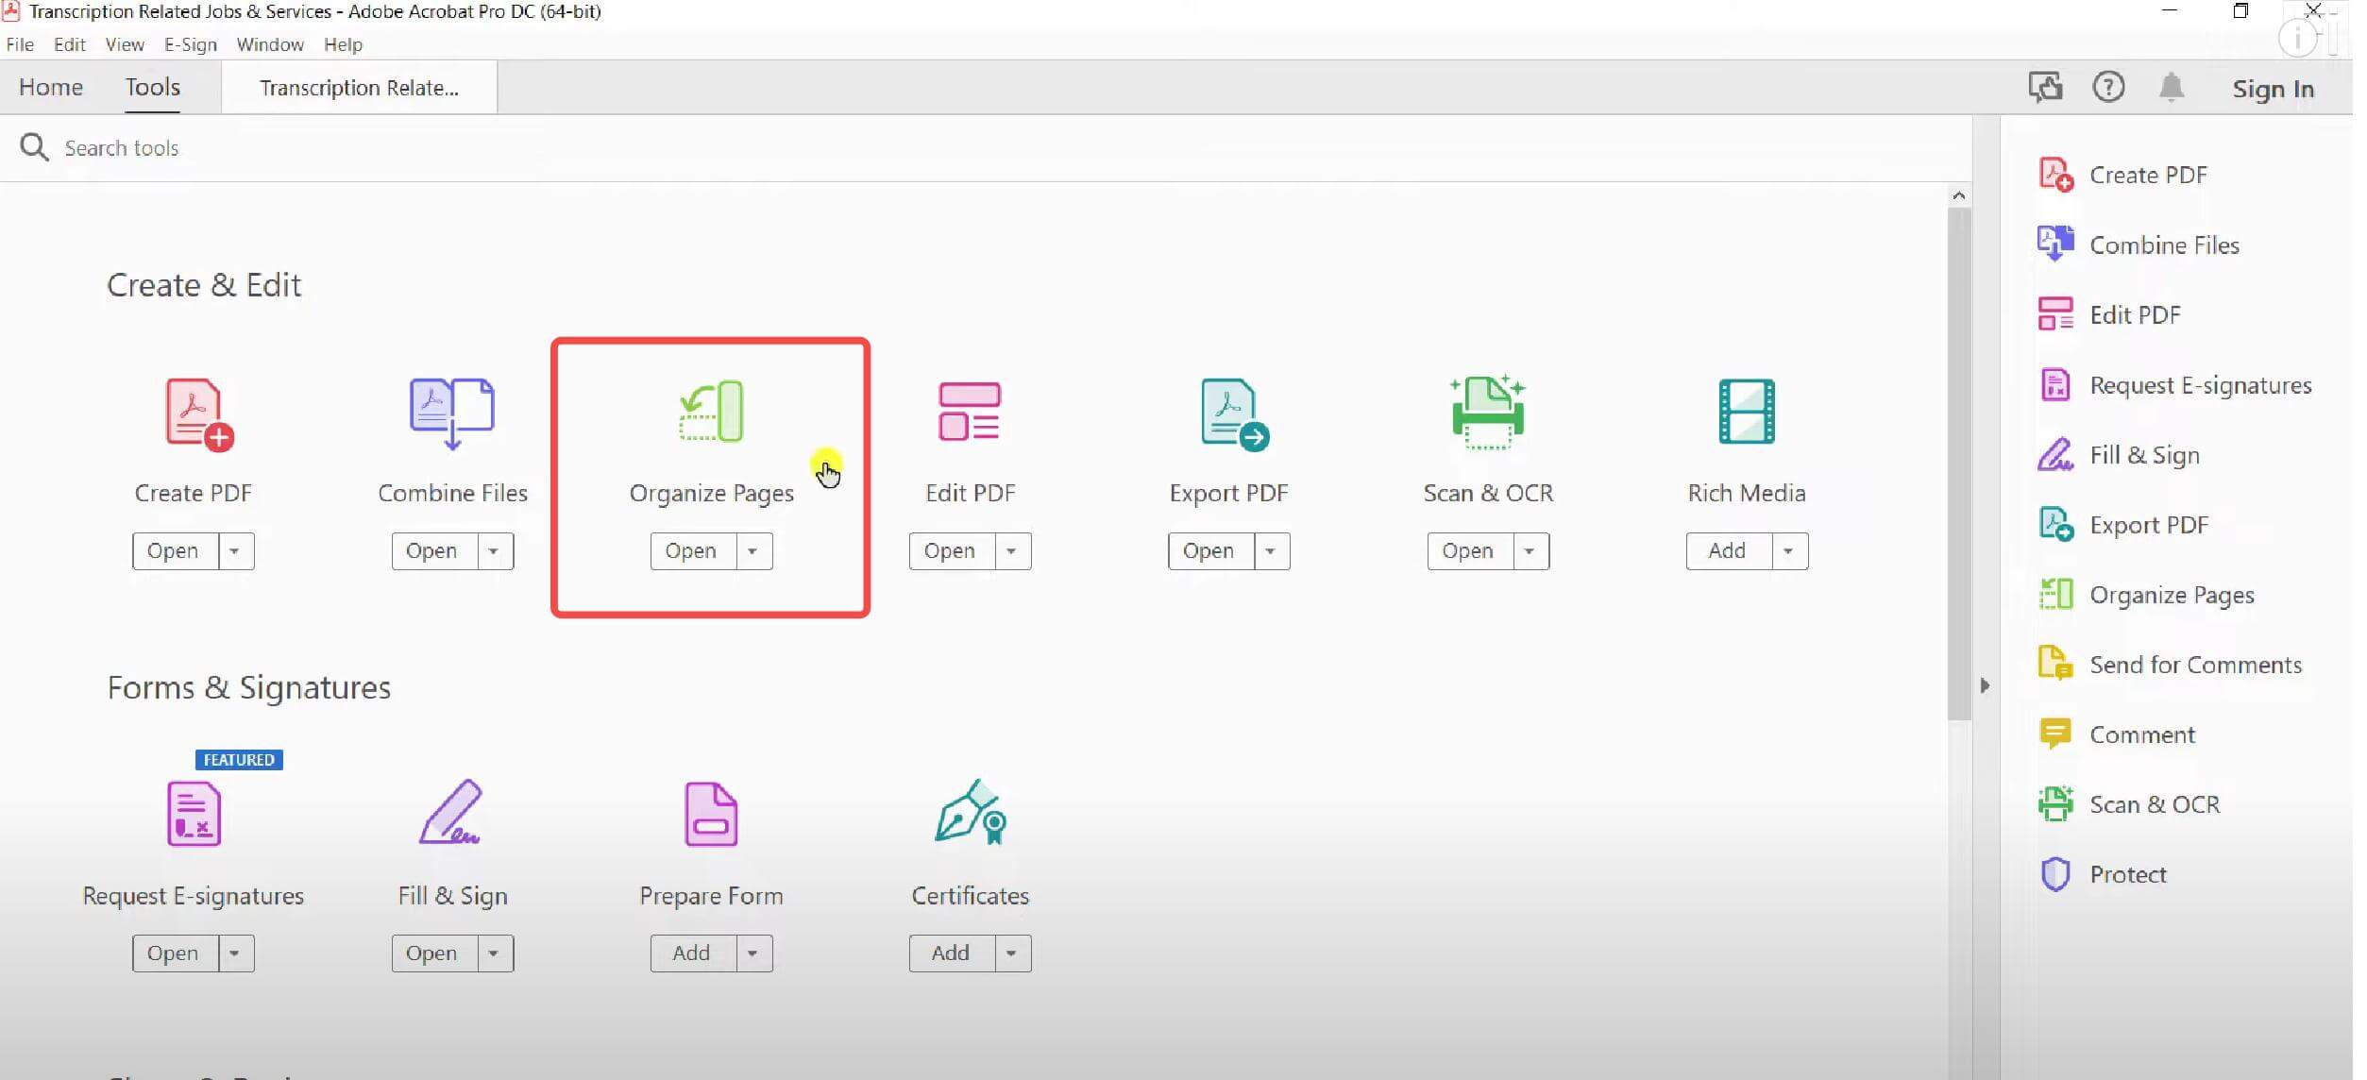Viewport: 2367px width, 1080px height.
Task: Expand dropdown next to Organize Pages Open button
Action: (x=751, y=549)
